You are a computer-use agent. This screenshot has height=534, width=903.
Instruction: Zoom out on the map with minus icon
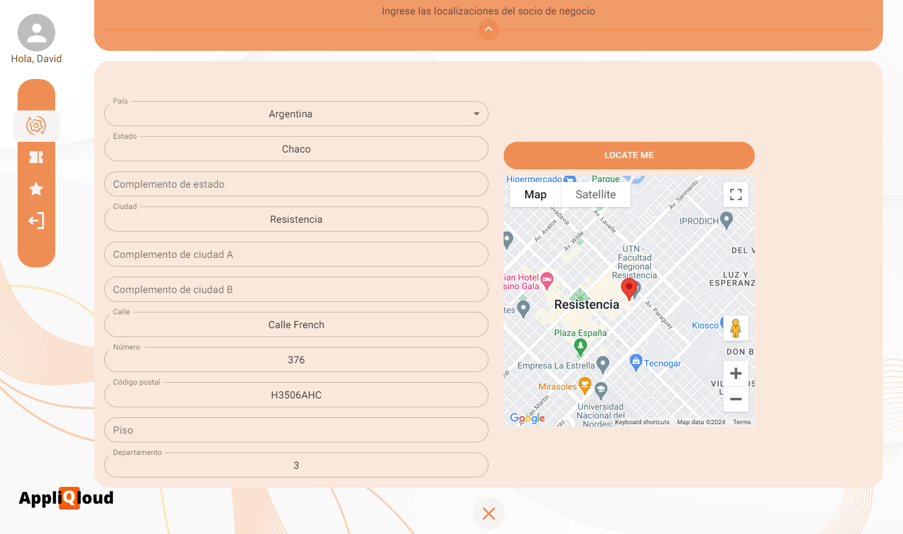pyautogui.click(x=735, y=399)
